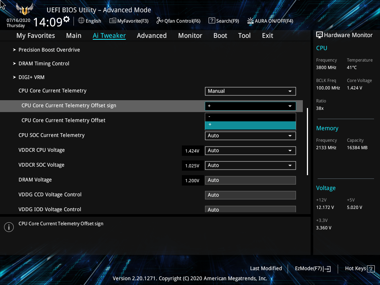
Task: Click VDDG IOD Voltage Control Auto field
Action: [250, 209]
